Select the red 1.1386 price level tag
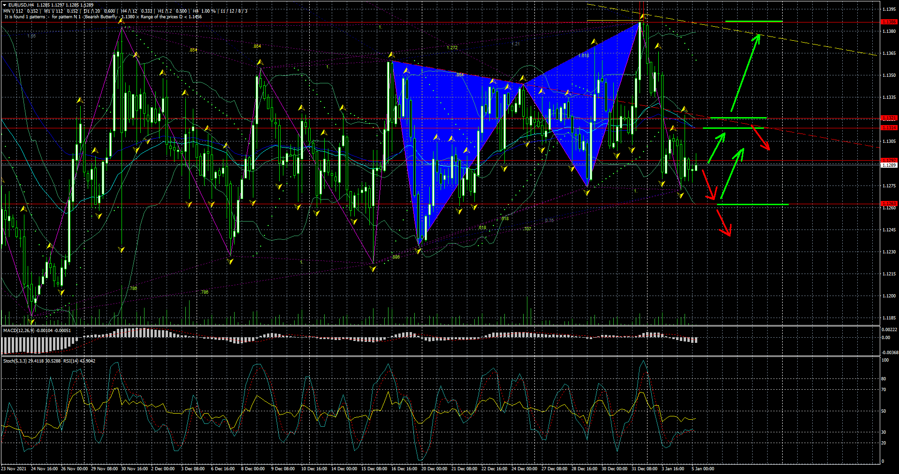The height and width of the screenshot is (474, 899). 889,22
